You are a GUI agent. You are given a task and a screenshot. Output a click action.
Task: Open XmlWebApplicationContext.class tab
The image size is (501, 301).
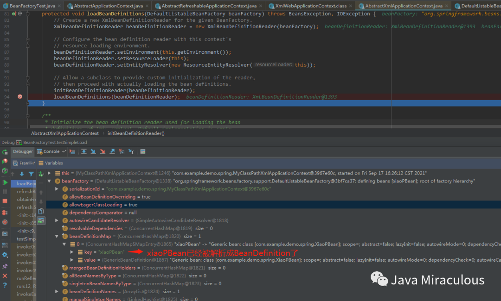click(x=310, y=6)
